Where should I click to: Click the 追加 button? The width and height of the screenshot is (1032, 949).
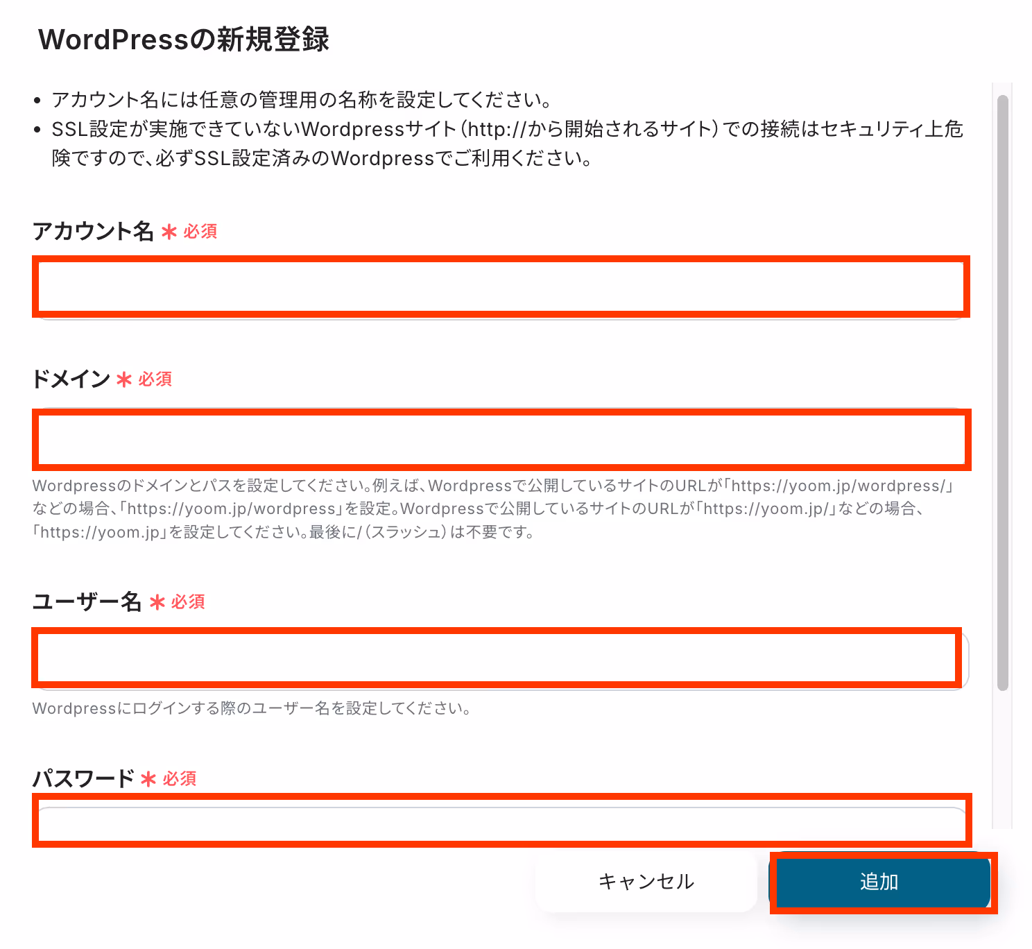[883, 882]
